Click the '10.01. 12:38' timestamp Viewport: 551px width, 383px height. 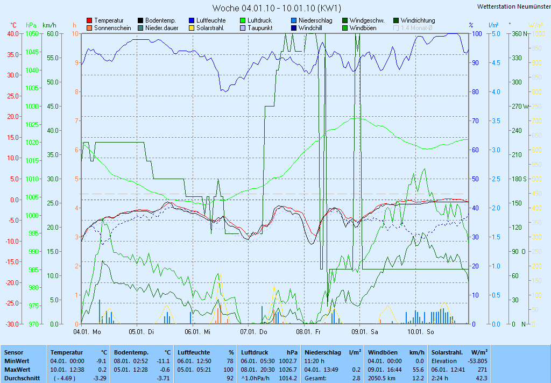click(67, 370)
